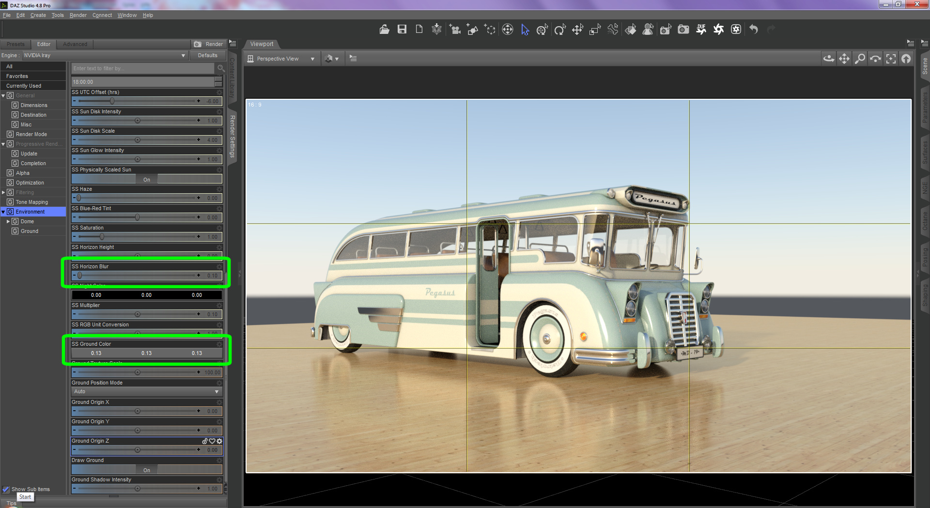930x508 pixels.
Task: Click the Render button with camera
Action: click(x=209, y=44)
